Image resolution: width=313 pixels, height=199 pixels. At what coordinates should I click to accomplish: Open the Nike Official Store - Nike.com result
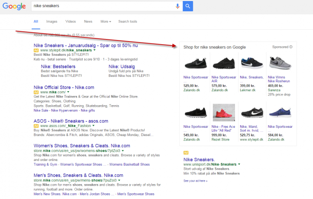point(64,87)
